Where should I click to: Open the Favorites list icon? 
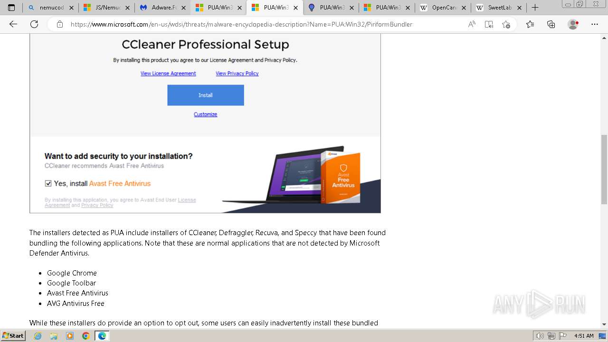(x=530, y=24)
